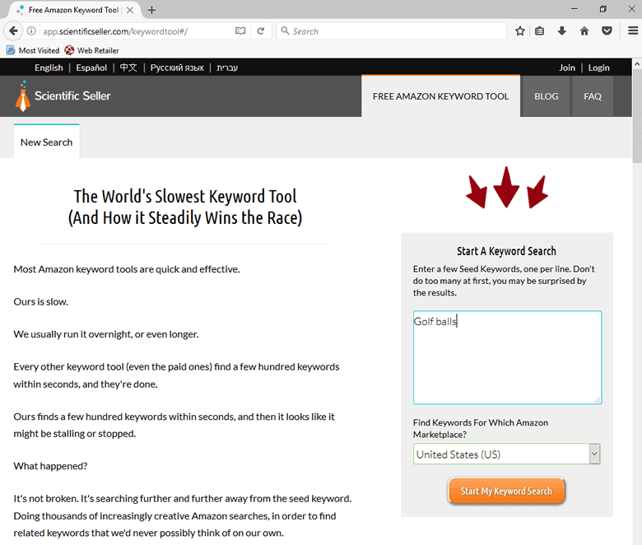
Task: Open a new browser tab
Action: tap(152, 10)
